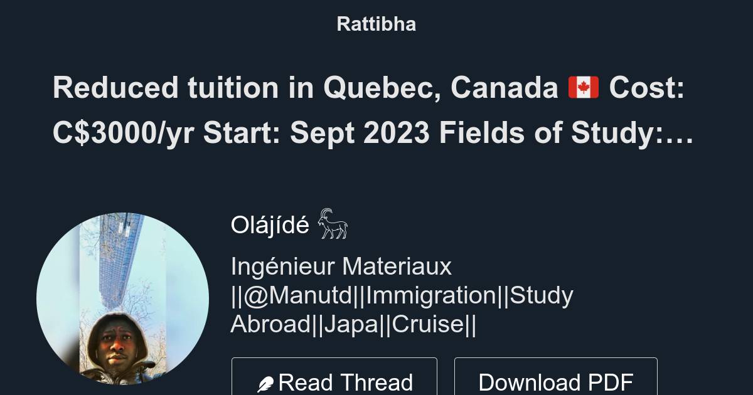
Task: Click the Canada flag emoji in the title
Action: 584,88
